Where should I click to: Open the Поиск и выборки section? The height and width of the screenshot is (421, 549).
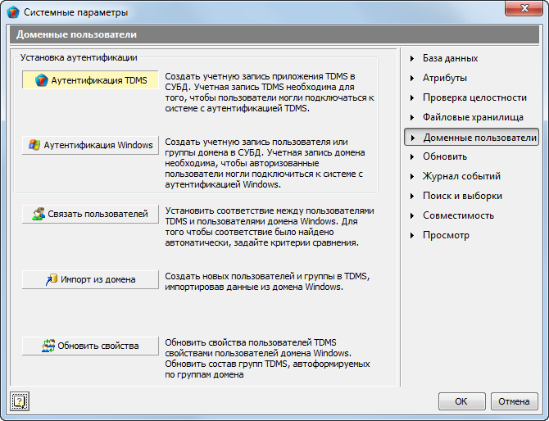tap(462, 196)
